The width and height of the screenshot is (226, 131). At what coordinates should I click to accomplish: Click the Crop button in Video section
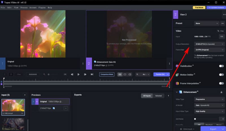coord(220,31)
